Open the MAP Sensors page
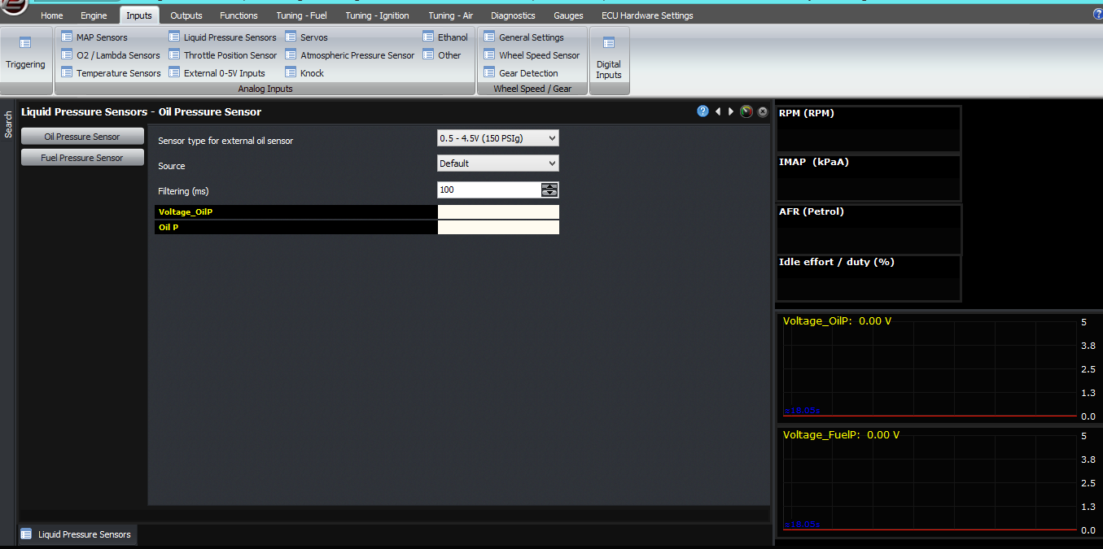Screen dimensions: 1103x549 pos(94,37)
